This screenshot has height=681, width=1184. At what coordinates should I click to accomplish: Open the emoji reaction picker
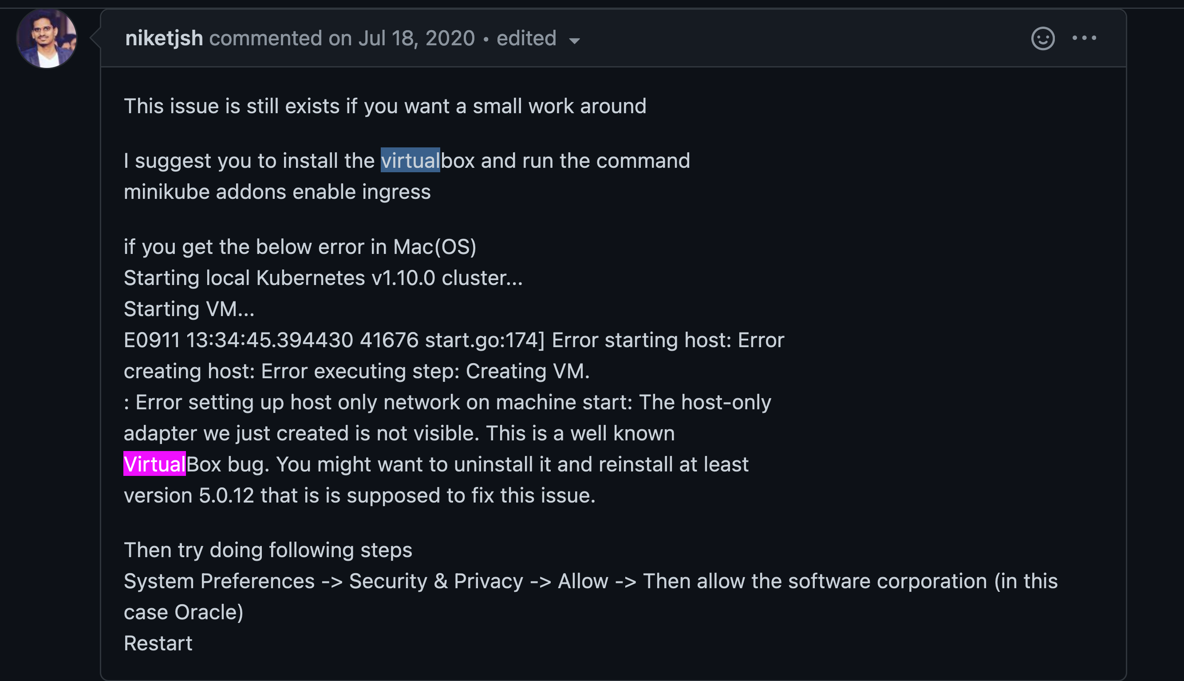[x=1043, y=38]
